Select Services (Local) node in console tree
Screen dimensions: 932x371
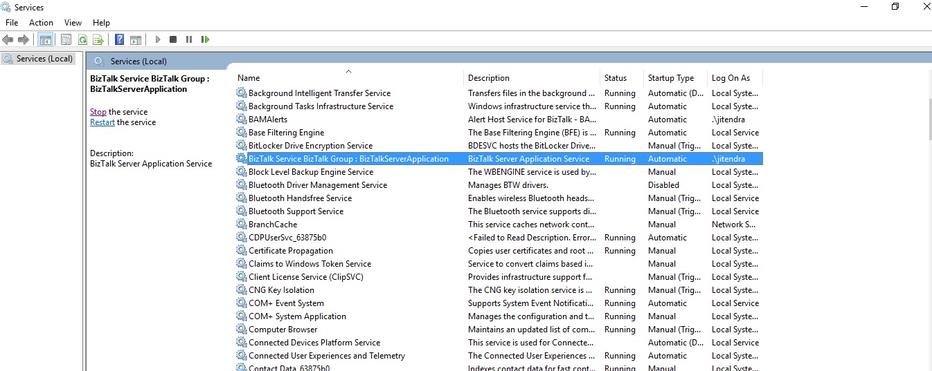(37, 59)
